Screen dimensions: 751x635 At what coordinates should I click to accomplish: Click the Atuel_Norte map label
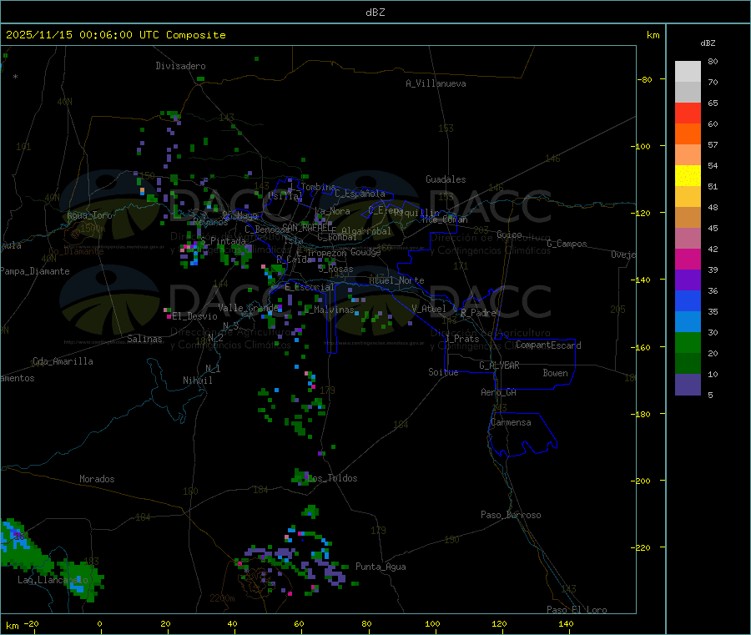[x=396, y=280]
